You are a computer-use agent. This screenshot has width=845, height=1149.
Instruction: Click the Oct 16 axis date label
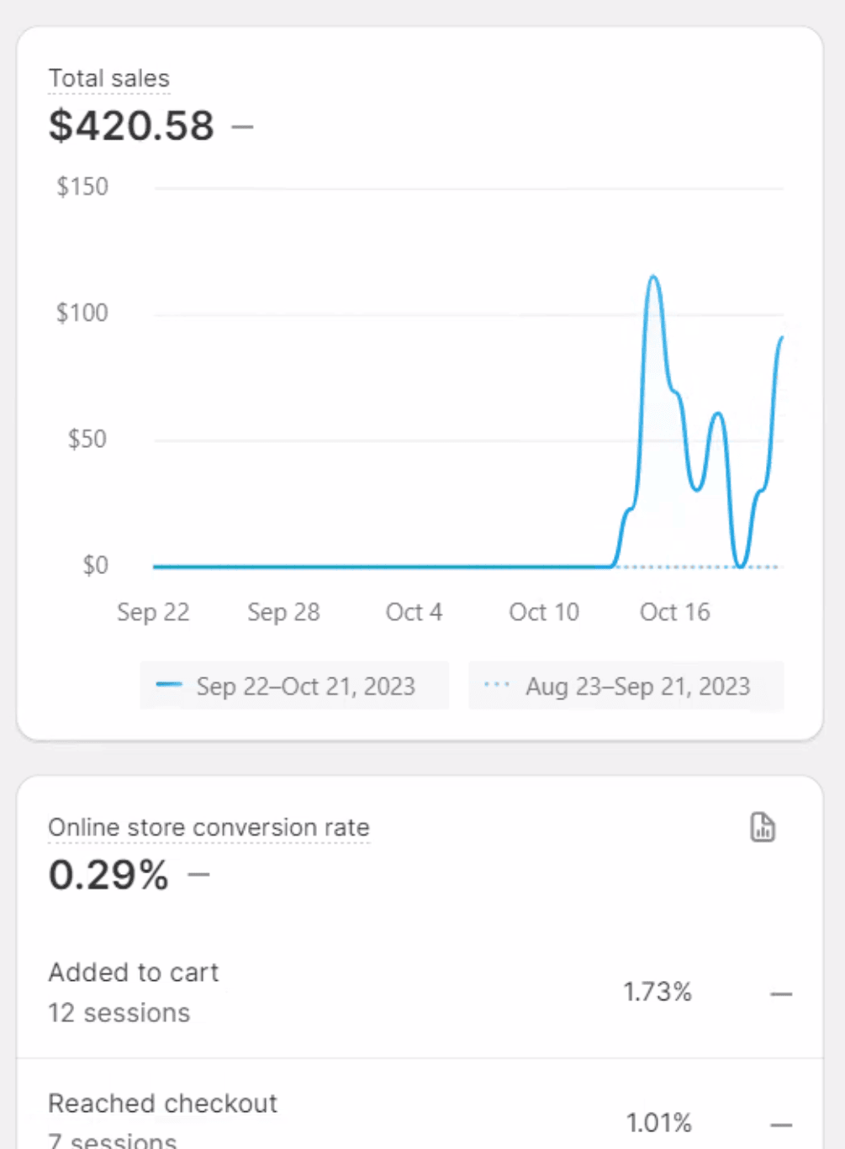pyautogui.click(x=674, y=612)
